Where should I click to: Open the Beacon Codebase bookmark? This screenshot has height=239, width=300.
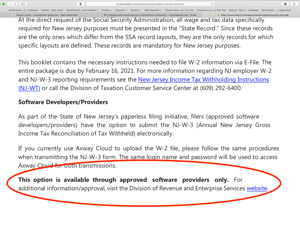[244, 10]
